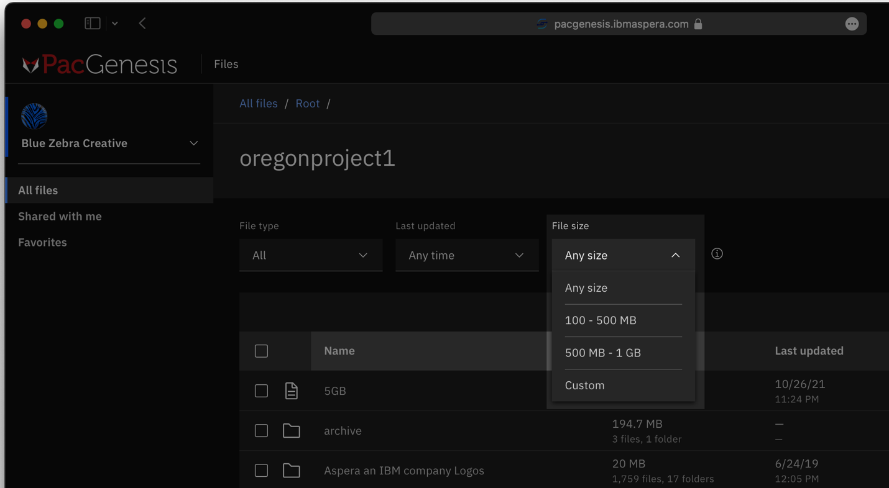Choose the 100 - 500 MB option
Viewport: 889px width, 488px height.
[624, 320]
